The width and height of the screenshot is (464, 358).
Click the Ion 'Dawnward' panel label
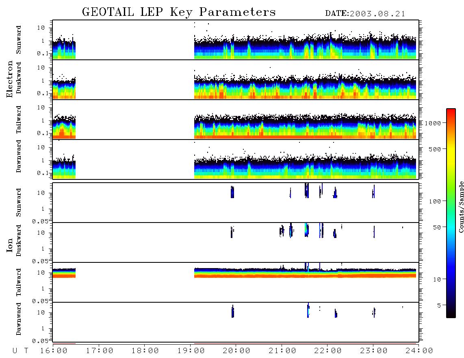pos(19,319)
